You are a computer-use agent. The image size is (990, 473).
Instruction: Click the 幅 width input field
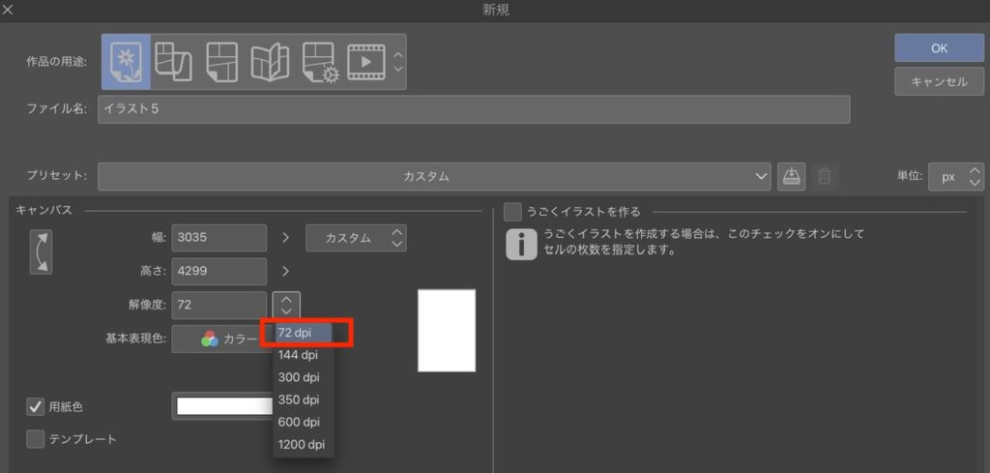[219, 238]
